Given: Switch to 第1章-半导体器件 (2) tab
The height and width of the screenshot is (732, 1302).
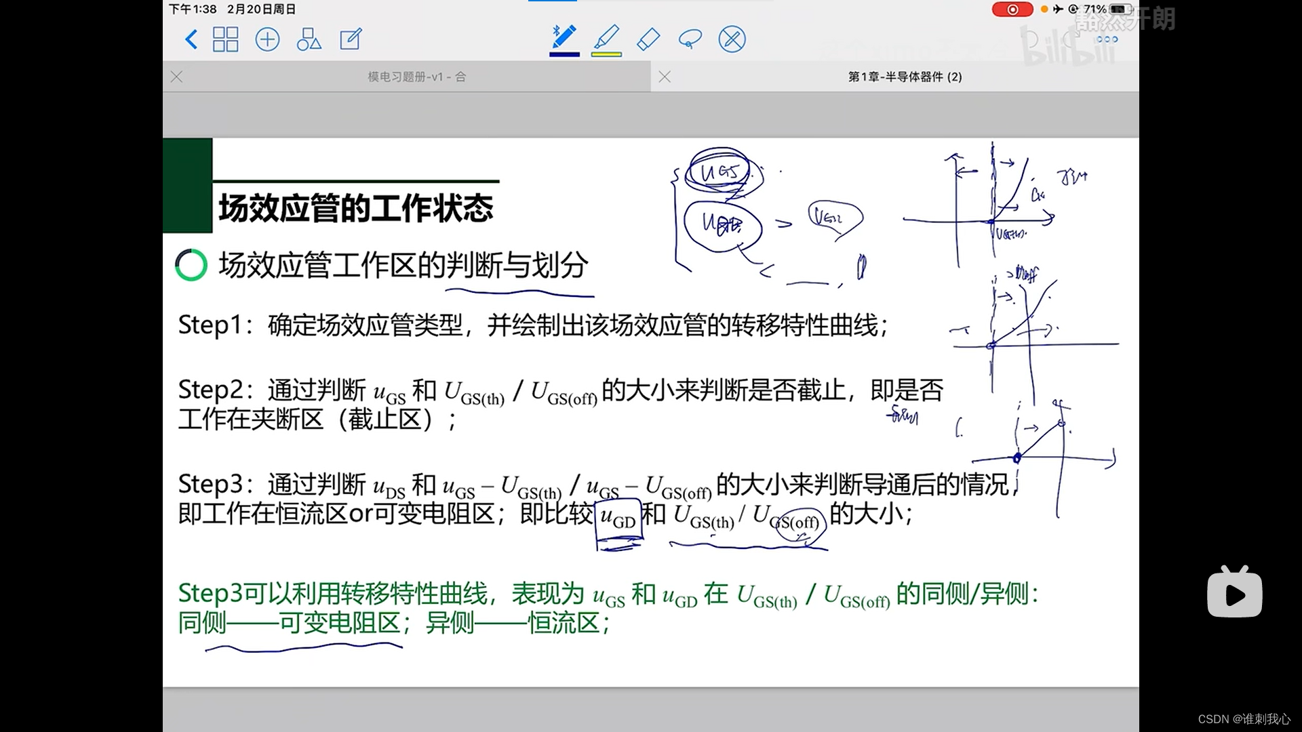Looking at the screenshot, I should 905,77.
